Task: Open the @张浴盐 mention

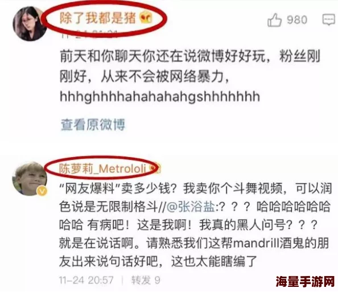Action: coord(191,207)
